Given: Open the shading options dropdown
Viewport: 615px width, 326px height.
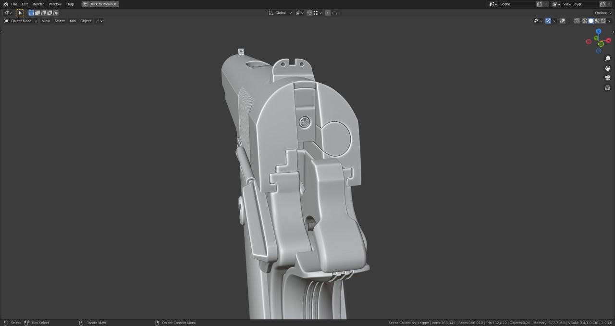Looking at the screenshot, I should 609,21.
